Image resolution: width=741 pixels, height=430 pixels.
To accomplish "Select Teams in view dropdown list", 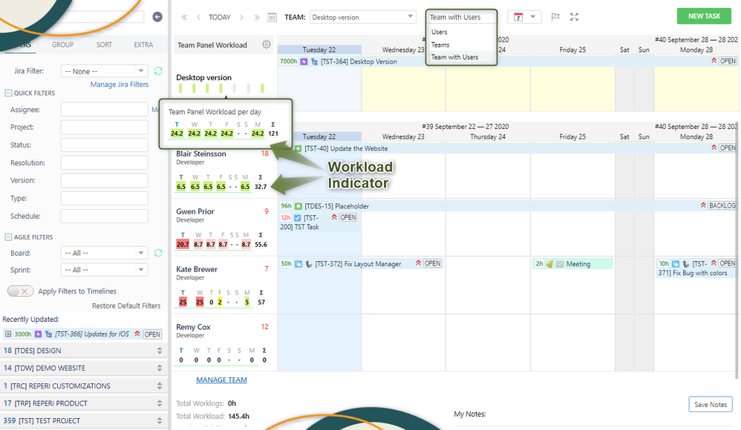I will 440,44.
